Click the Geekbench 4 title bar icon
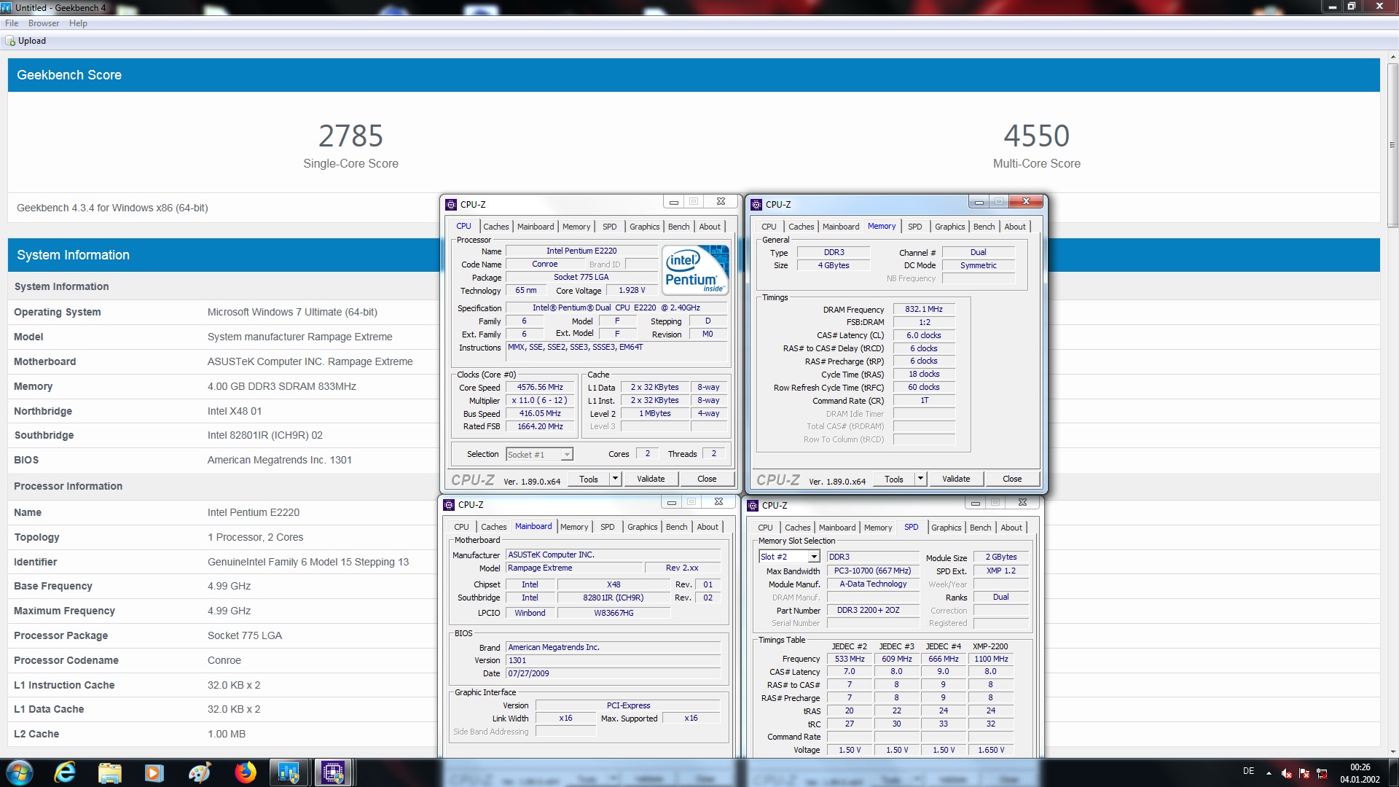The image size is (1399, 787). coord(7,7)
